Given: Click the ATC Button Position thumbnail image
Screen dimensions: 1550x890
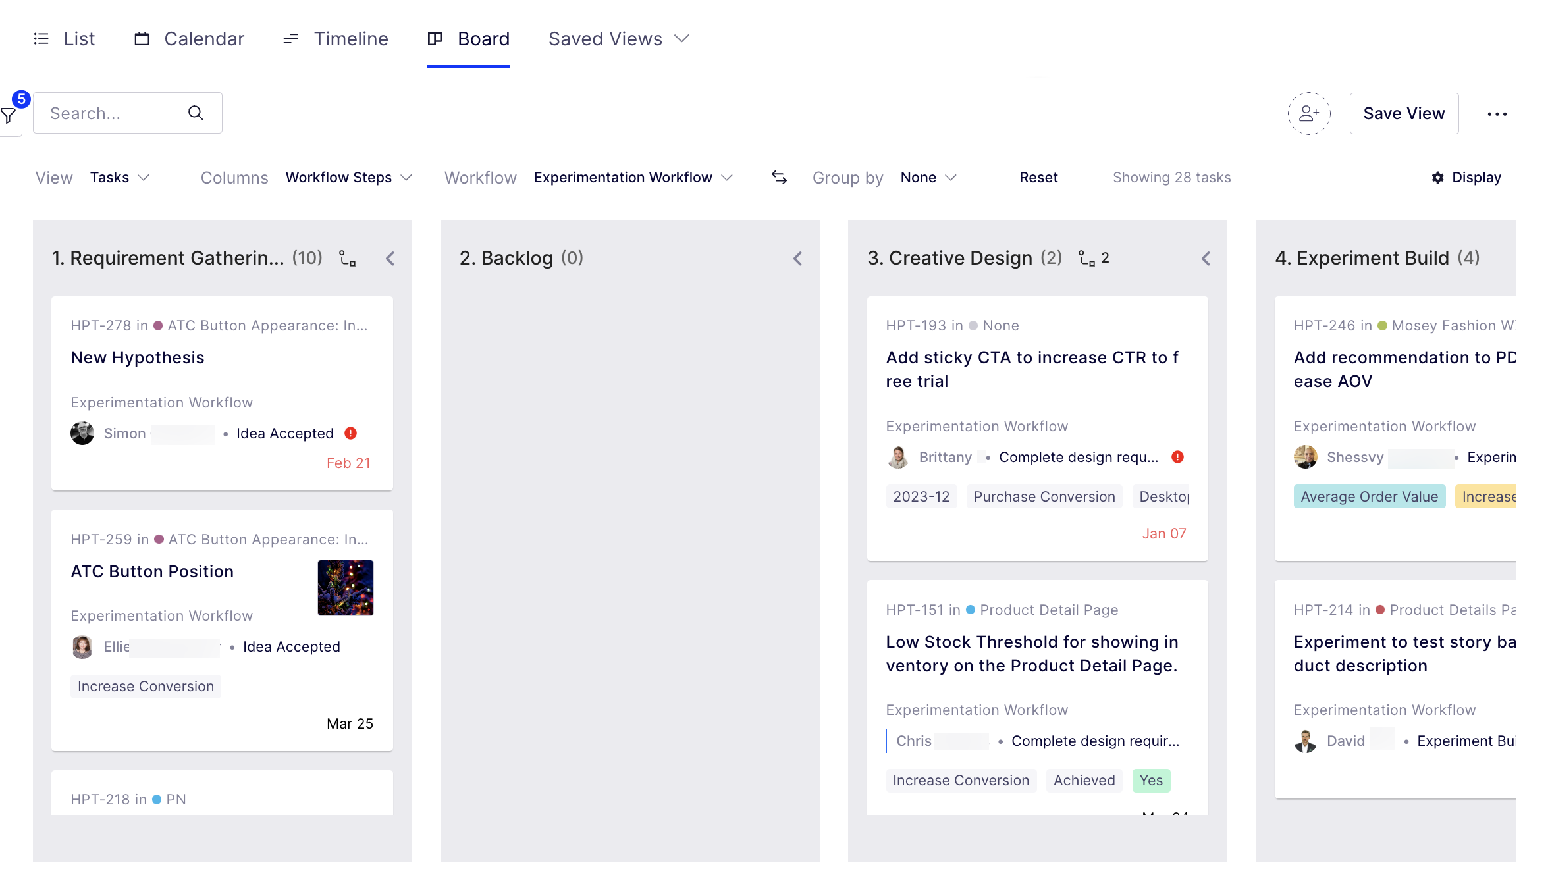Looking at the screenshot, I should point(346,588).
